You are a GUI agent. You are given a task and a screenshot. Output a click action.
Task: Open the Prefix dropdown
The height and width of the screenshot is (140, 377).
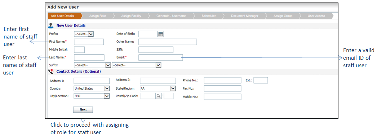84,34
